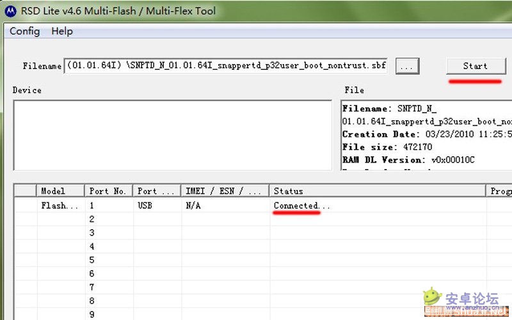Viewport: 512px width, 320px height.
Task: Open the Config menu
Action: 25,31
